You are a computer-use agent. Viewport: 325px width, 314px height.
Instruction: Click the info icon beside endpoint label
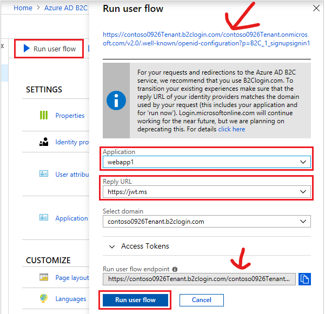point(175,269)
